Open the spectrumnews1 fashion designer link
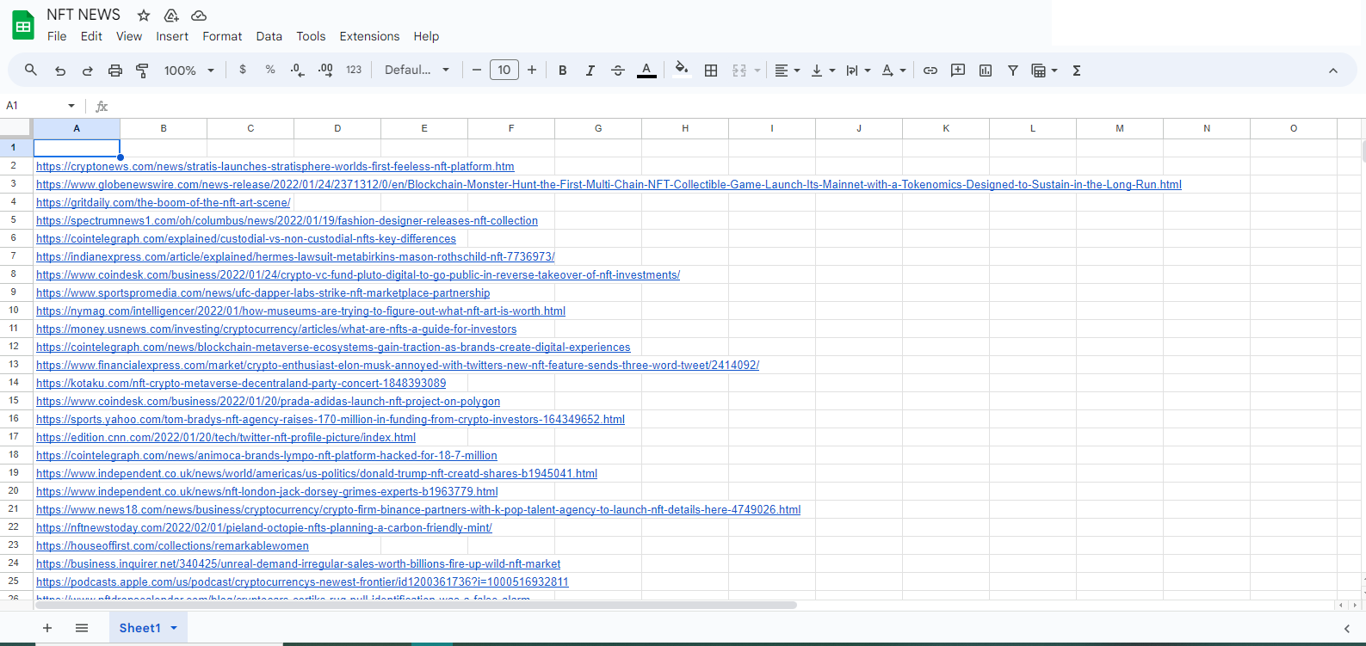Image resolution: width=1366 pixels, height=646 pixels. coord(287,221)
